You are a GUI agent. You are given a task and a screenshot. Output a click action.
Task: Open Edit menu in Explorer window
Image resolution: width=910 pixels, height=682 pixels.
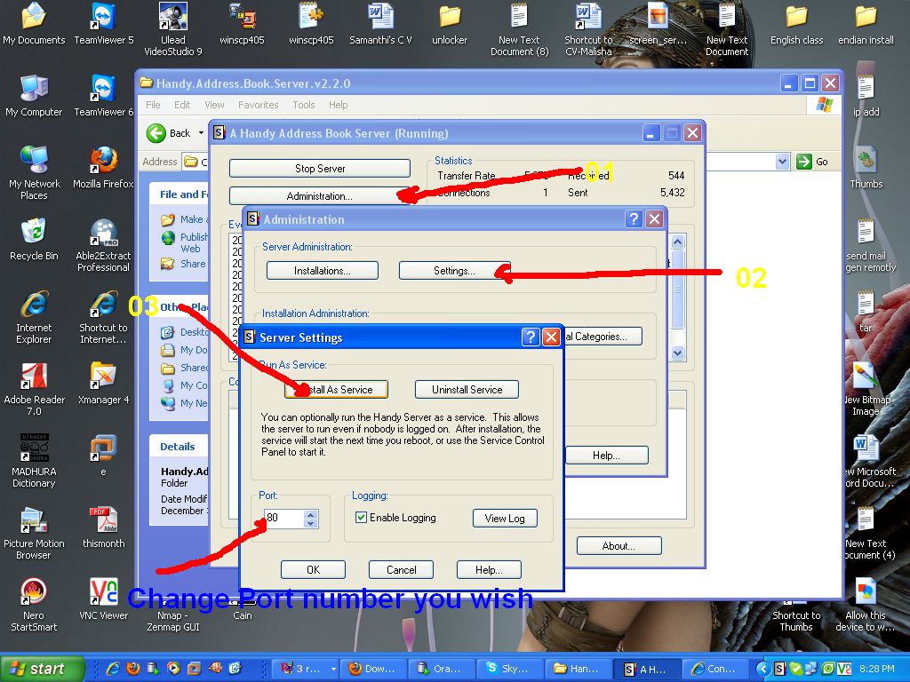point(182,105)
